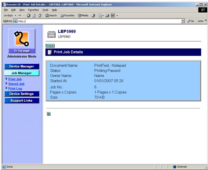Open the Stored Job link
This screenshot has height=170, width=208.
pyautogui.click(x=16, y=84)
